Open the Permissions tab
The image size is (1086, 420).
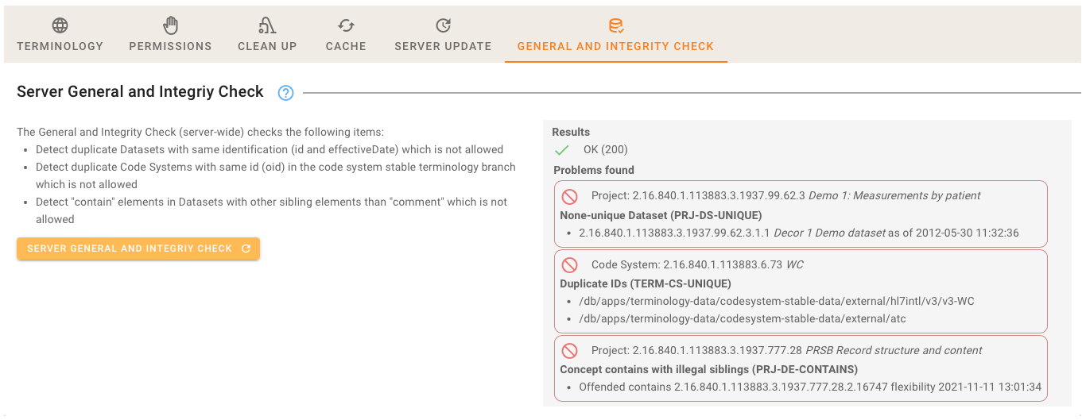click(170, 46)
